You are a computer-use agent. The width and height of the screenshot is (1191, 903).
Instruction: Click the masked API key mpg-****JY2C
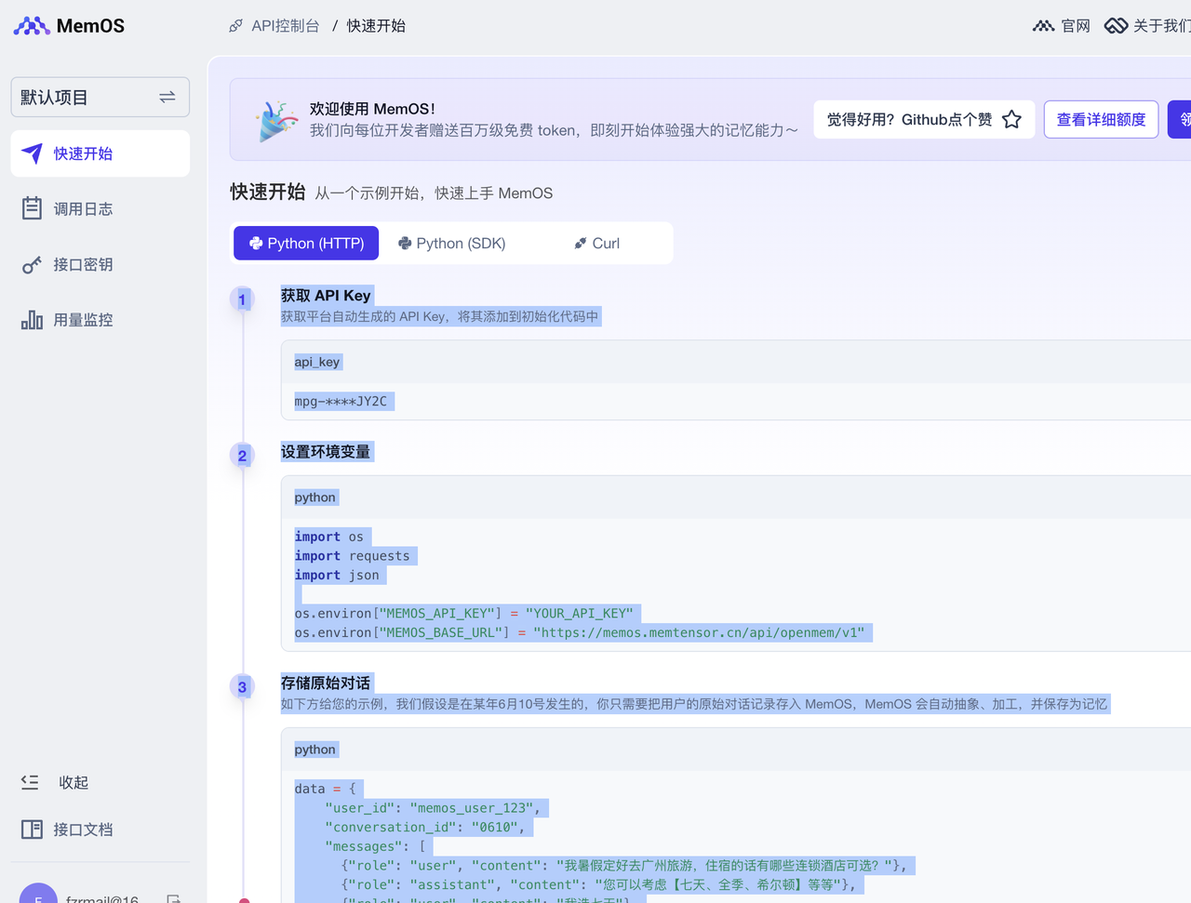[341, 401]
